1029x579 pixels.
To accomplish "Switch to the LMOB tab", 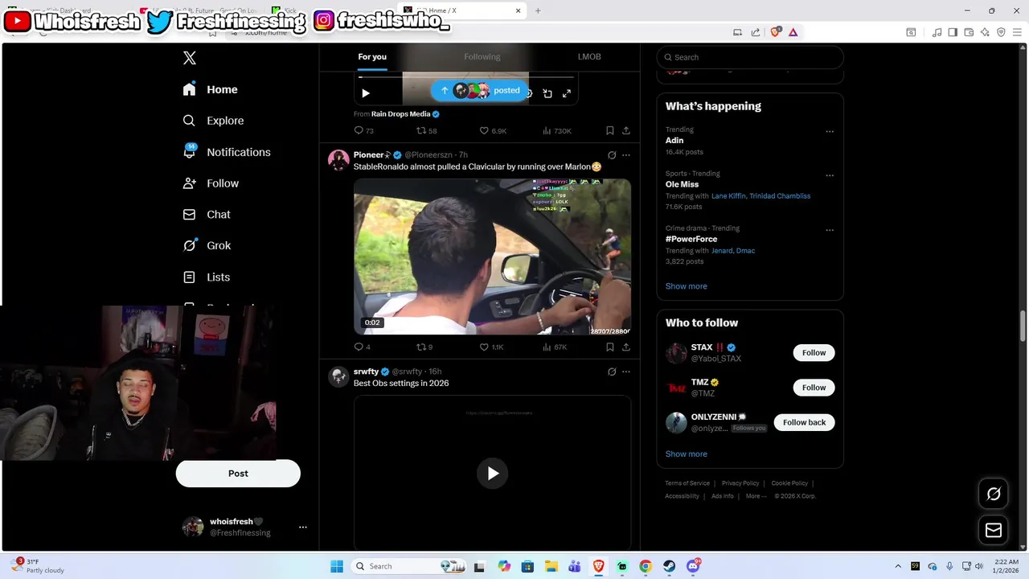I will click(589, 57).
